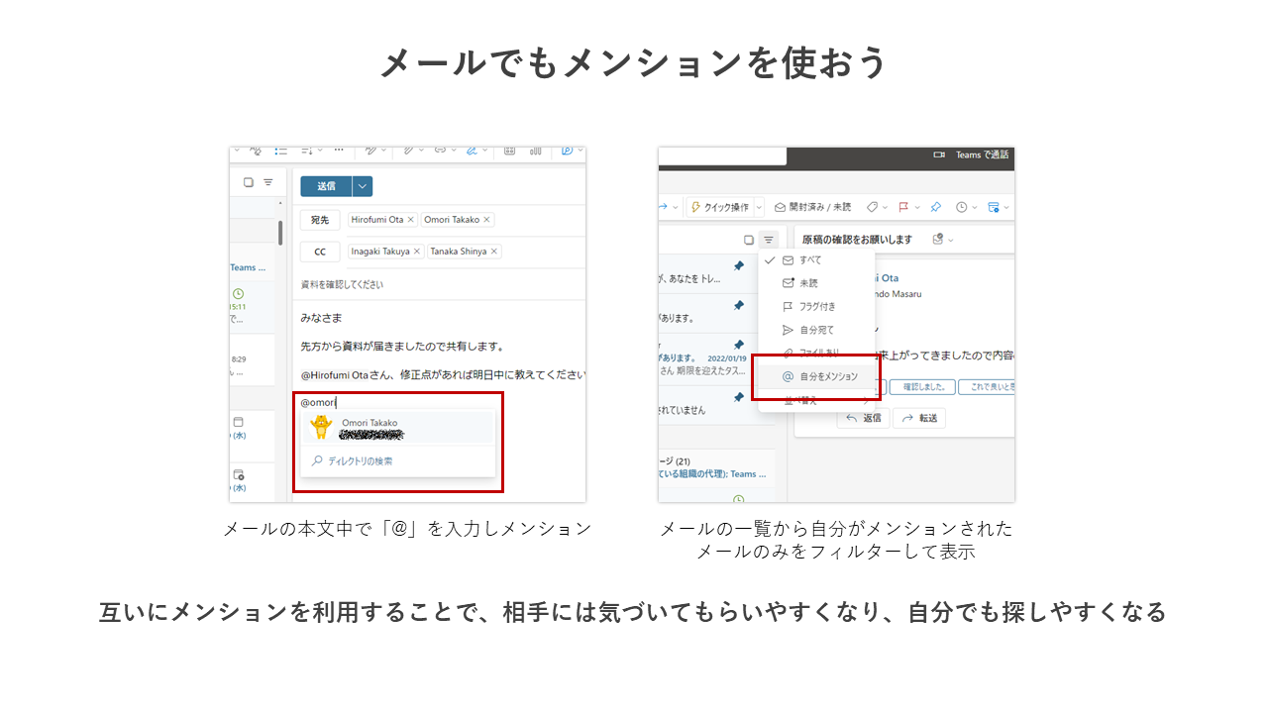Click the 宛先 recipients button

tap(320, 220)
